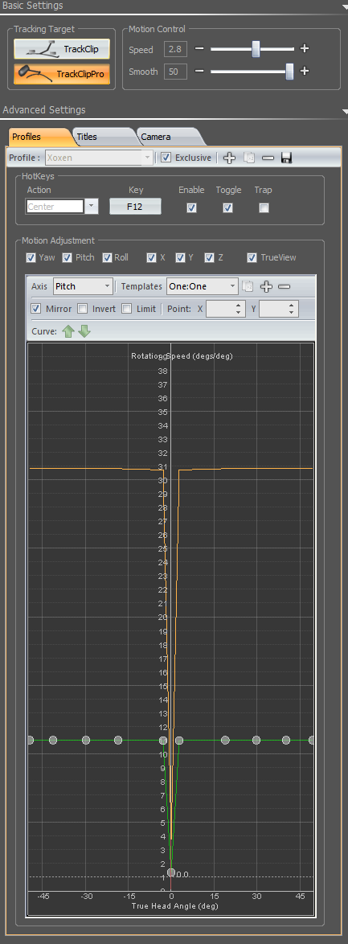Viewport: 348px width, 944px height.
Task: Switch to the Profiles tab
Action: (x=39, y=137)
